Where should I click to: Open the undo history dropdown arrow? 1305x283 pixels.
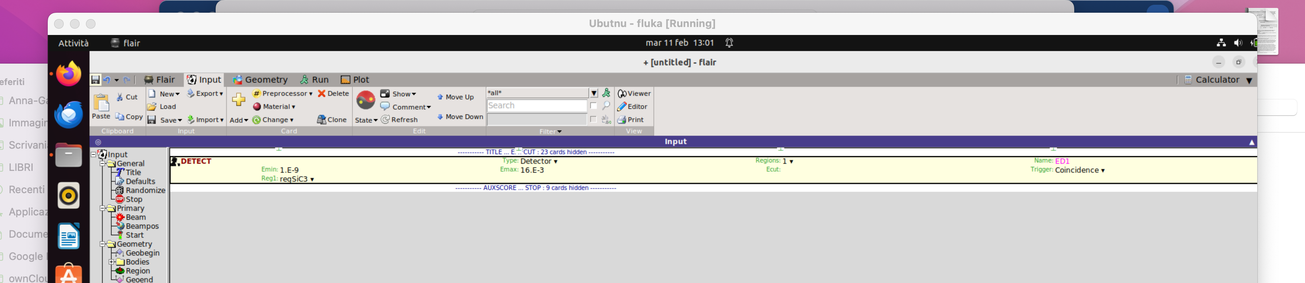pos(116,80)
